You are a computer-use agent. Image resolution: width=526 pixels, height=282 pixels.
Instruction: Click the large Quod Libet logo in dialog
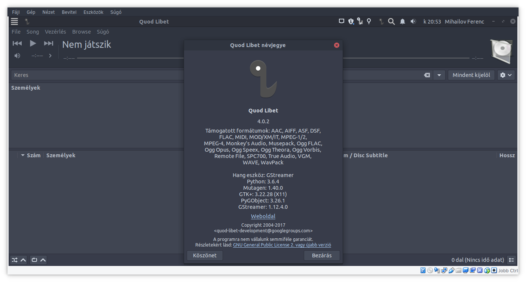pos(263,79)
